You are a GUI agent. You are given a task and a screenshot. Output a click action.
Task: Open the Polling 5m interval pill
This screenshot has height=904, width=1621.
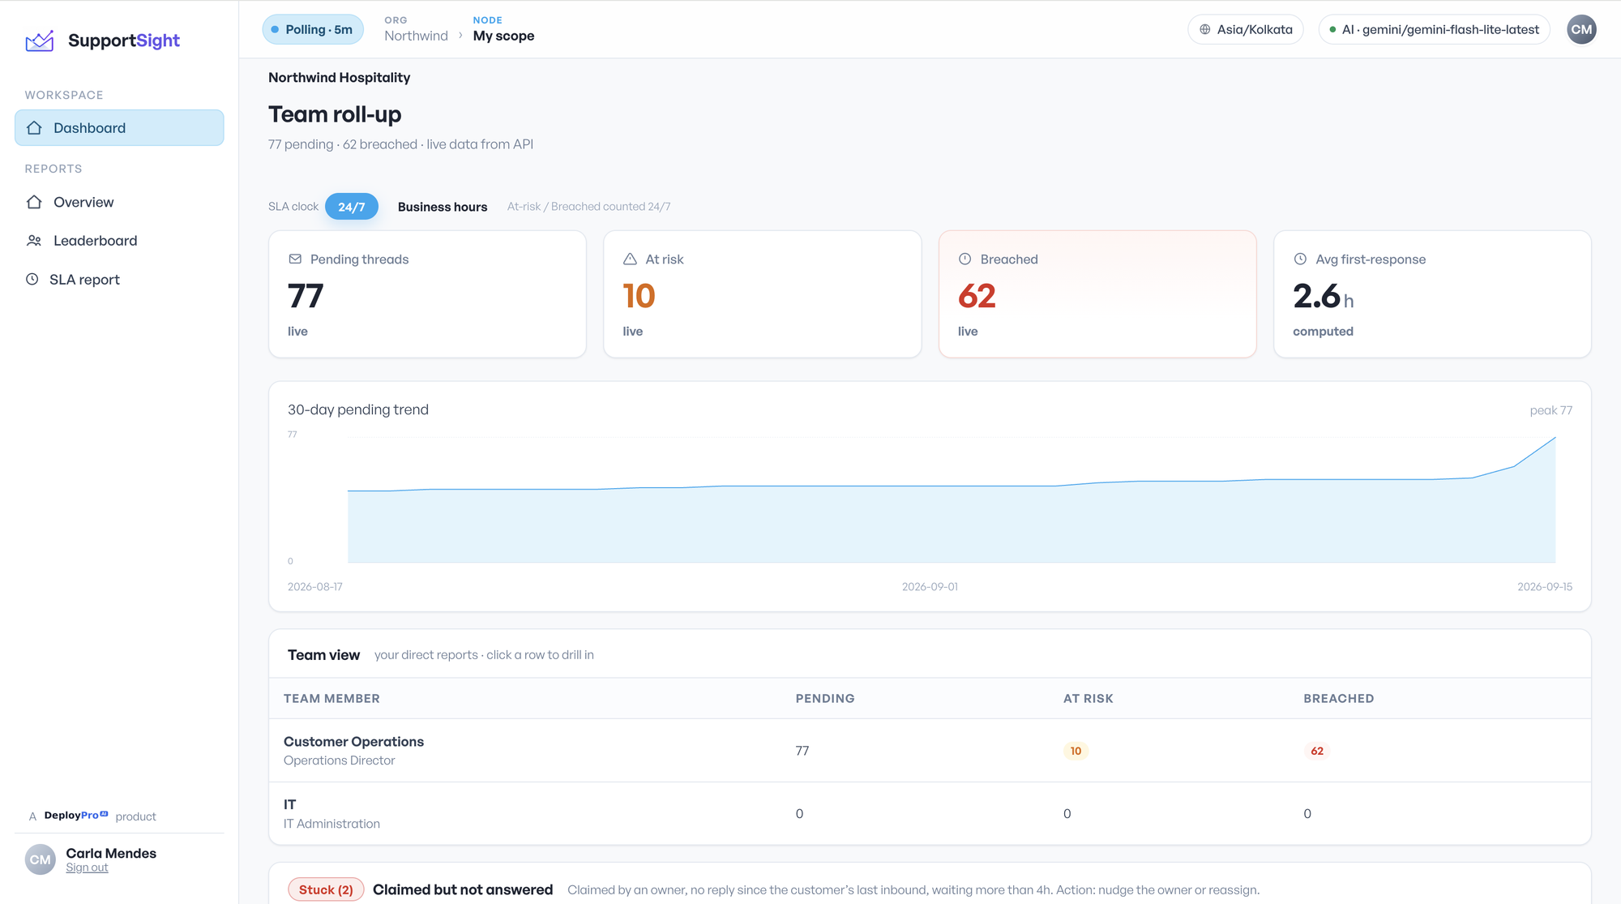[312, 30]
